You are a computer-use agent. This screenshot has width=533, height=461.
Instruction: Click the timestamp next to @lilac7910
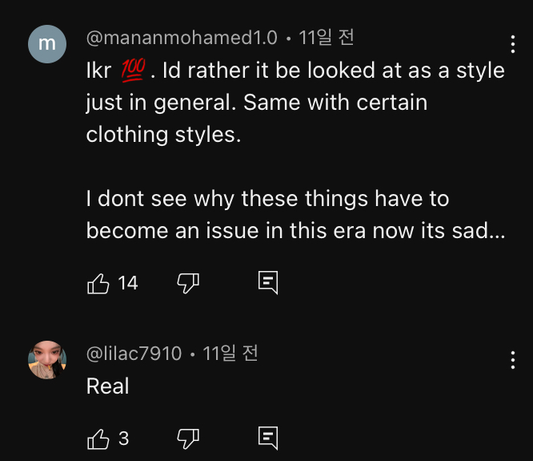(x=230, y=354)
